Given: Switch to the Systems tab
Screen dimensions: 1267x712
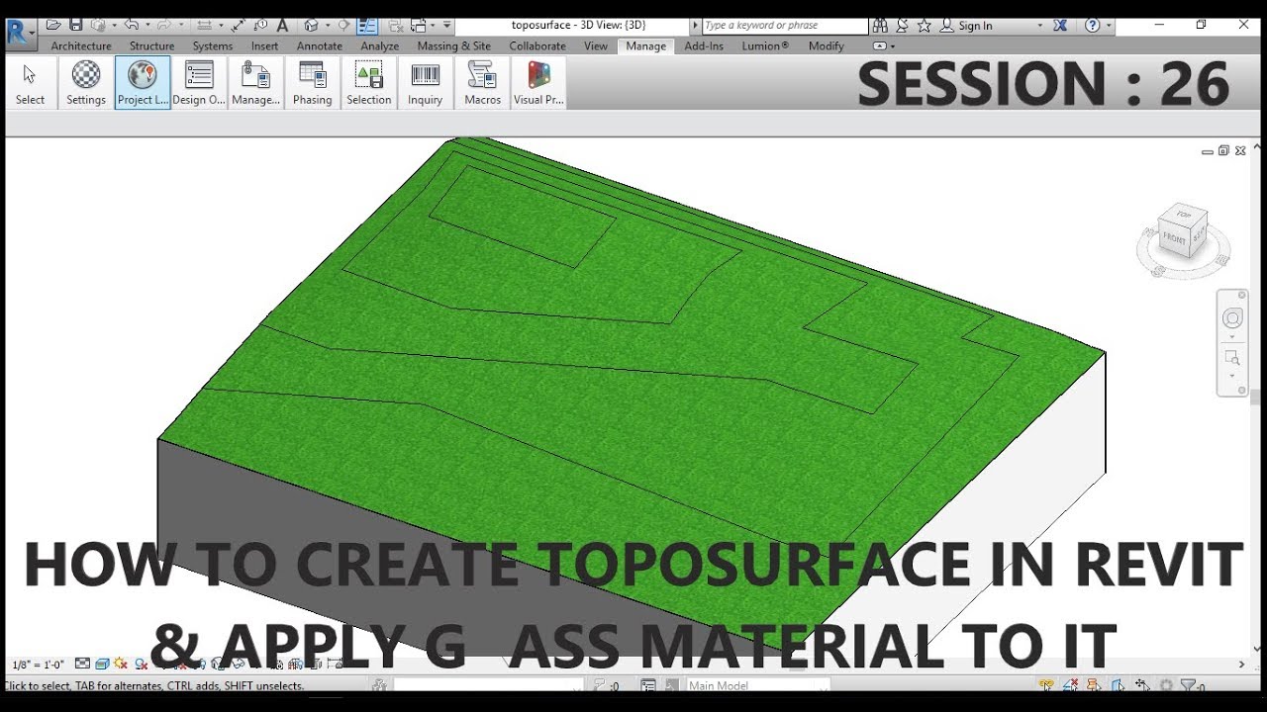Looking at the screenshot, I should pos(213,45).
